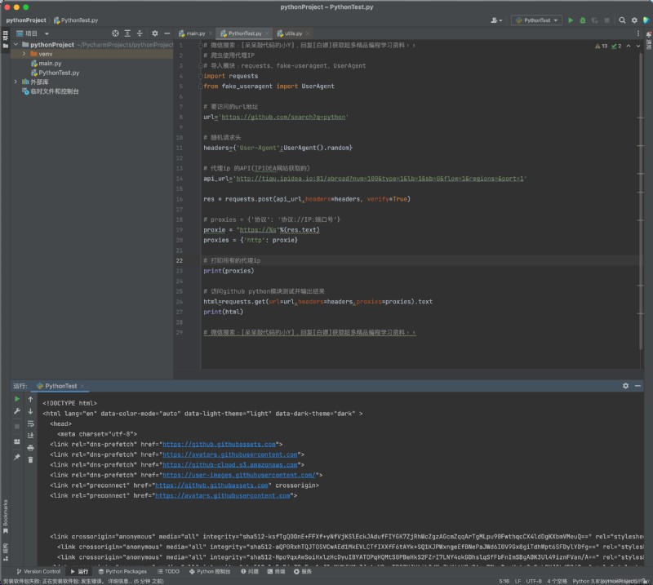Run PythonTest with the green toolbar play button

[x=571, y=20]
